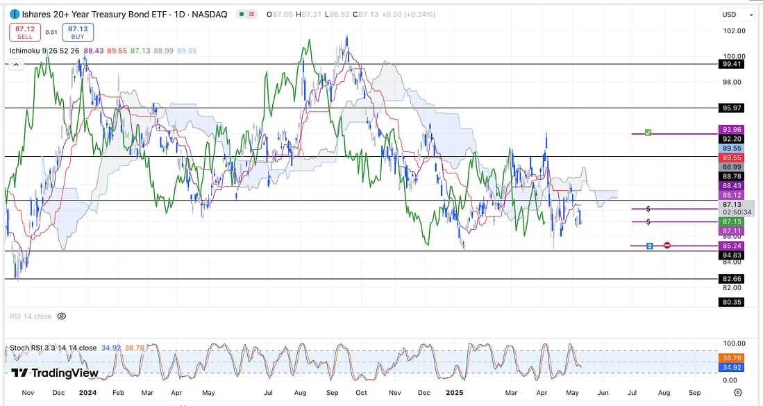Open chart settings gear icon
Image resolution: width=763 pixels, height=406 pixels.
(x=737, y=392)
